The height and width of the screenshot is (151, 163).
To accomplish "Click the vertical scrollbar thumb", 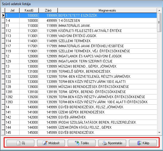I will tap(159, 22).
